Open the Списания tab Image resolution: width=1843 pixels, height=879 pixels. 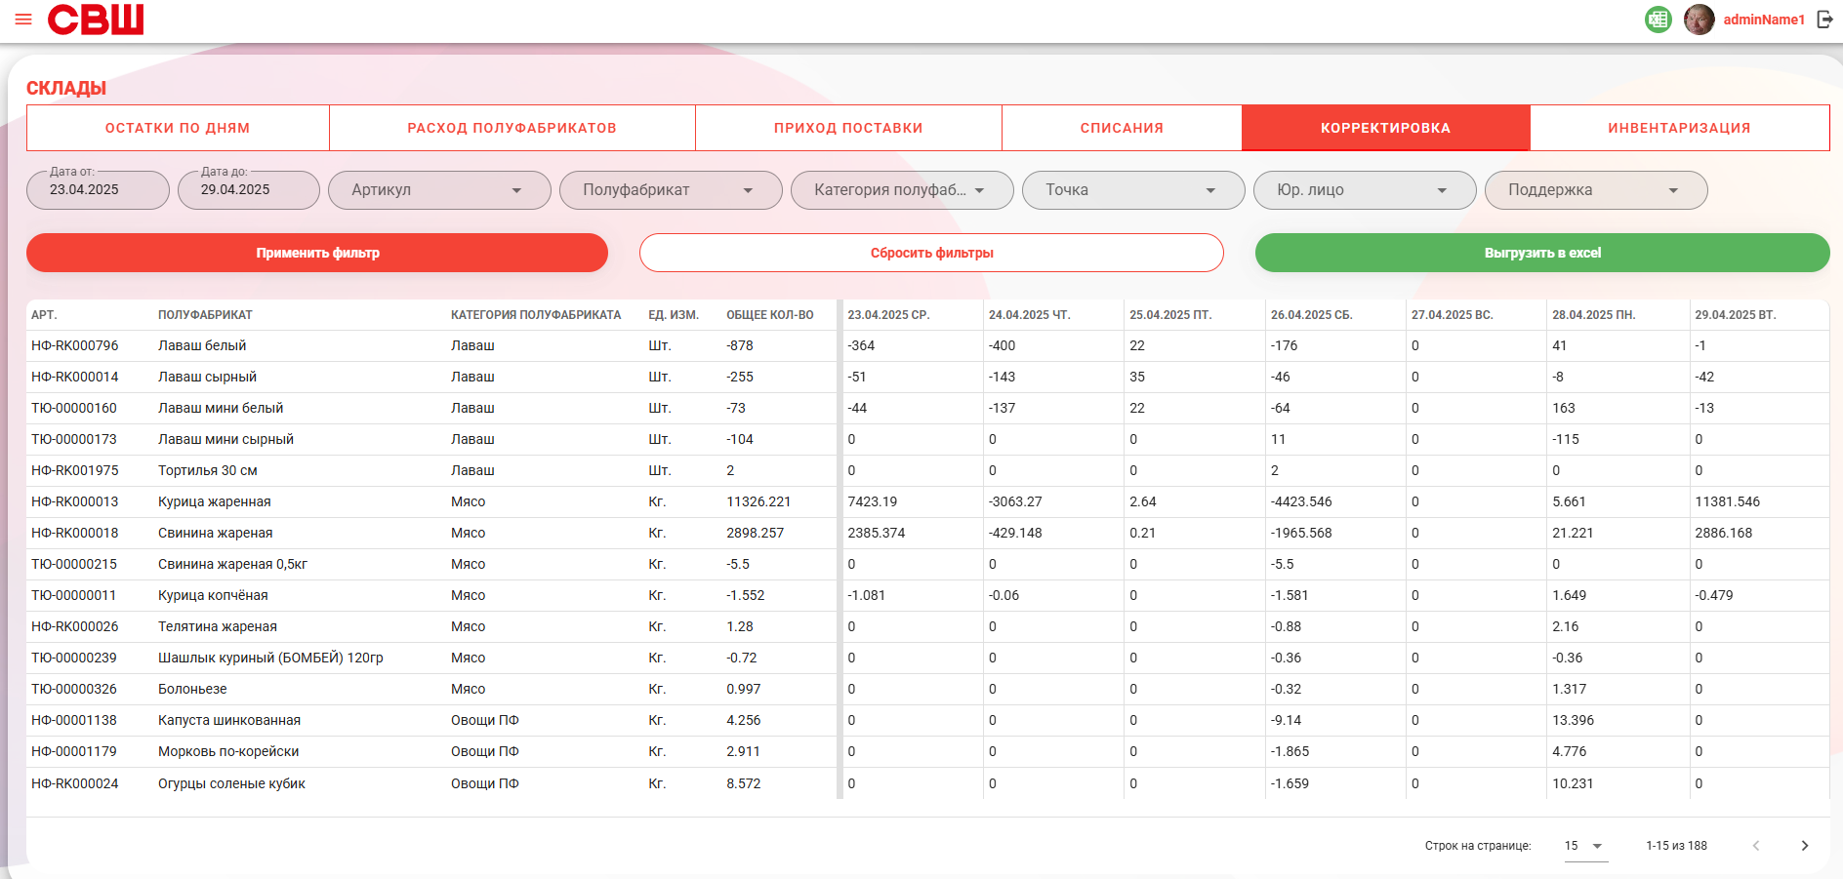point(1122,128)
